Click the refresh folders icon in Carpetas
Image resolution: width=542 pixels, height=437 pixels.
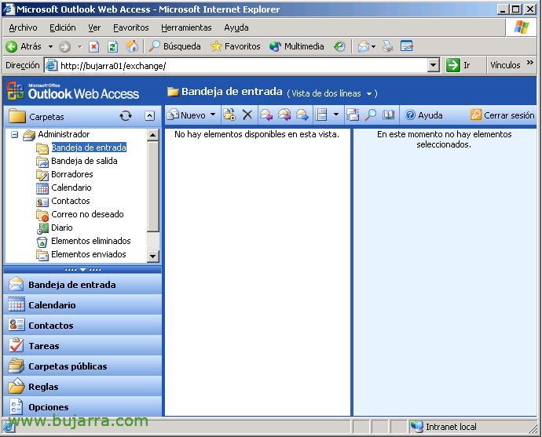point(126,116)
